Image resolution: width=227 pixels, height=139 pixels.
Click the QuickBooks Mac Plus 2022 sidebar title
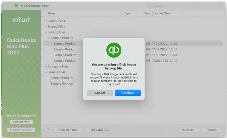click(21, 46)
